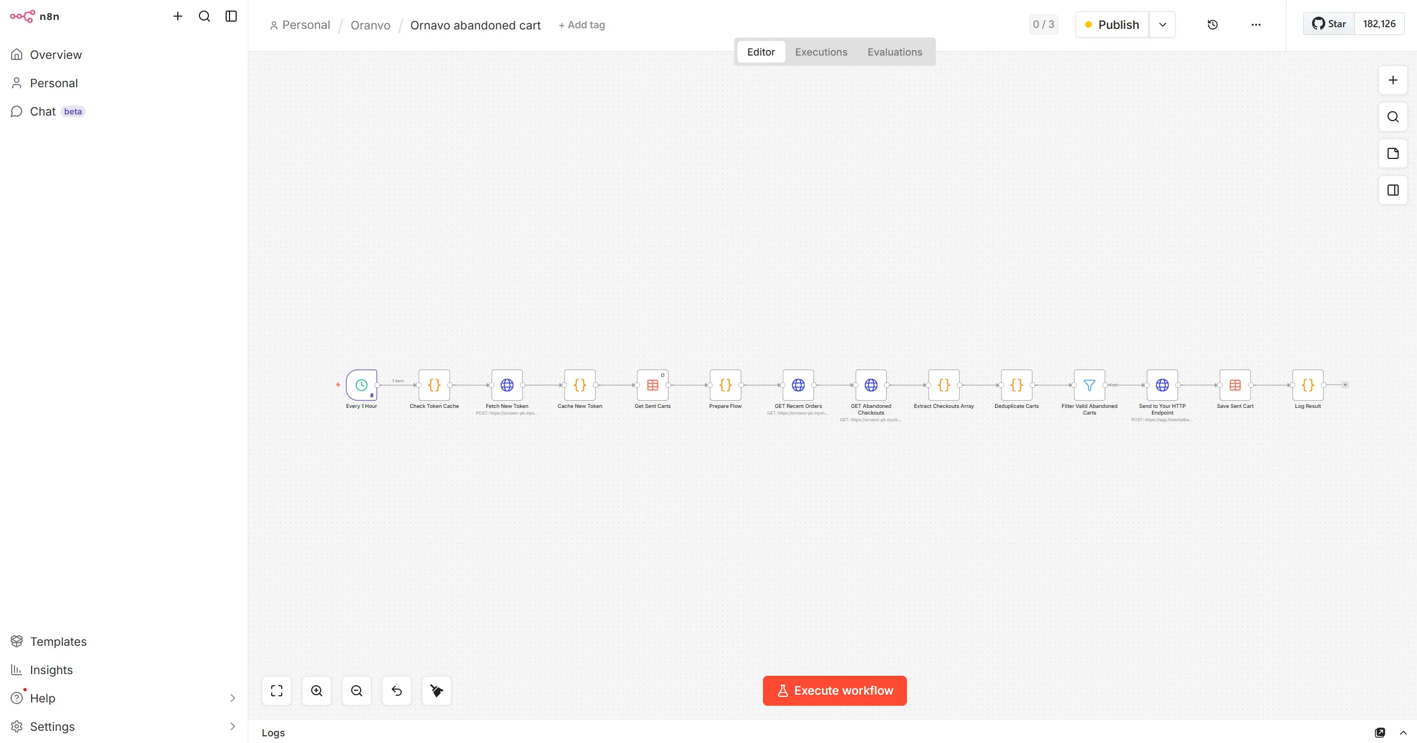Zoom in on the canvas
The image size is (1417, 743).
pos(316,690)
